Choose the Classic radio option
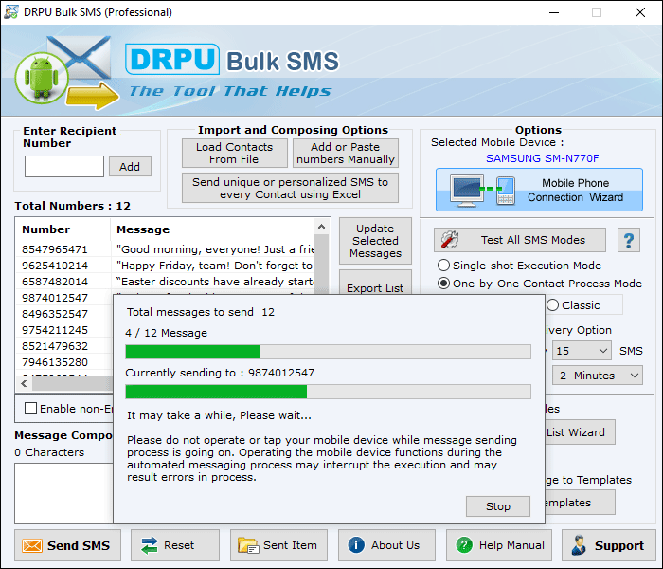Image resolution: width=663 pixels, height=569 pixels. click(x=552, y=305)
